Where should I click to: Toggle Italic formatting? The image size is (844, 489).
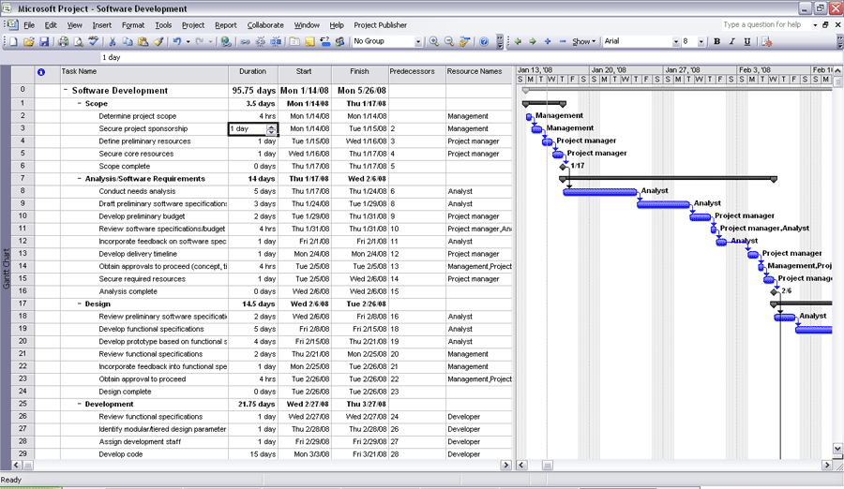[x=732, y=42]
